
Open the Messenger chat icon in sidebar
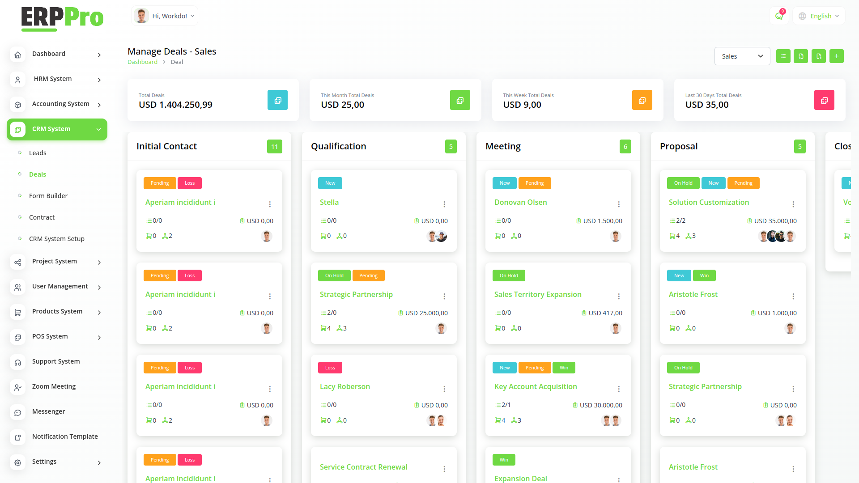tap(18, 412)
